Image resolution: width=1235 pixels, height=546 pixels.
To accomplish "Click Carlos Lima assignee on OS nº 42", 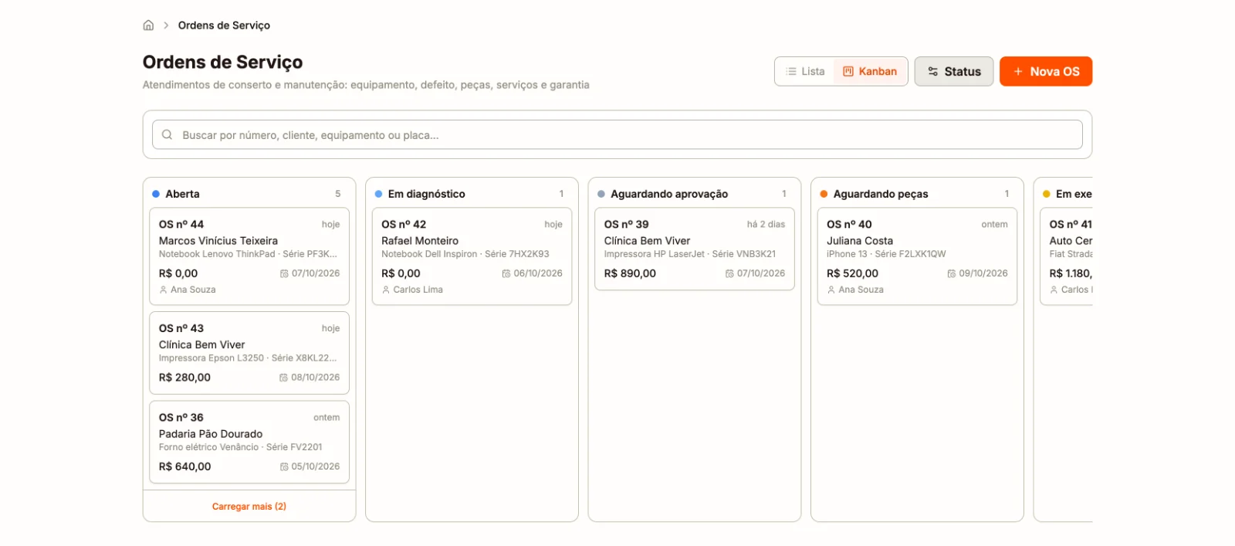I will click(418, 290).
